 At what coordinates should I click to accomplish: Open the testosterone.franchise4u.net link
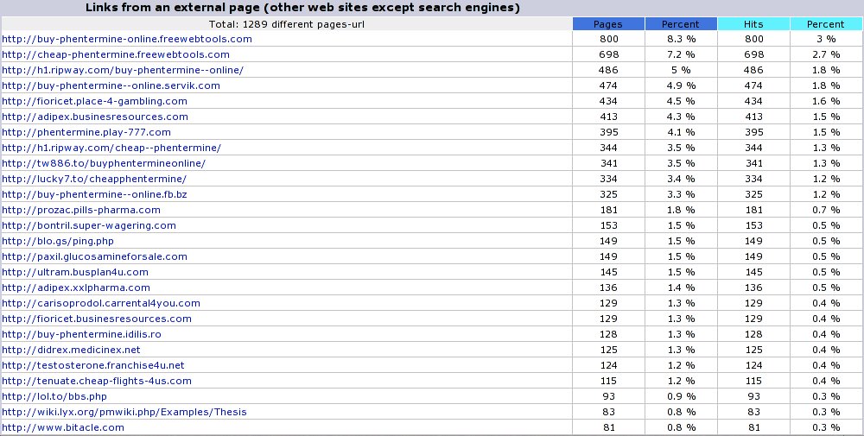pos(93,365)
